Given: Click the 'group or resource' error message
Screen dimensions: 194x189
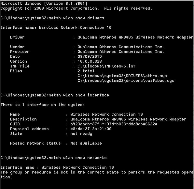Looking at the screenshot, I should [x=97, y=175].
